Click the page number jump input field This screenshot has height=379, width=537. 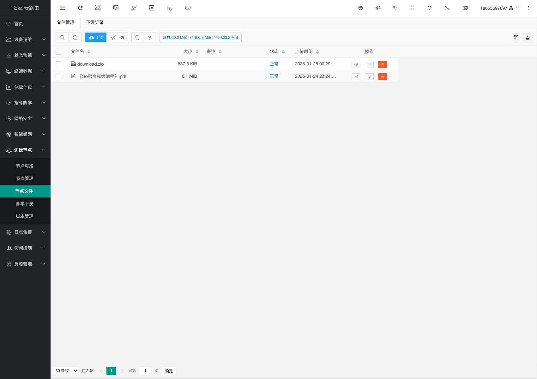(145, 371)
